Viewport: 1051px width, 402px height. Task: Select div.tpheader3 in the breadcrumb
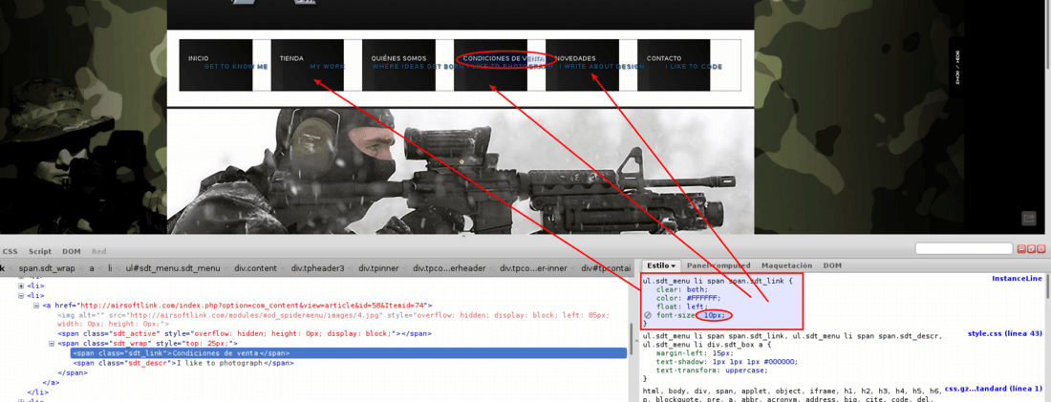318,268
